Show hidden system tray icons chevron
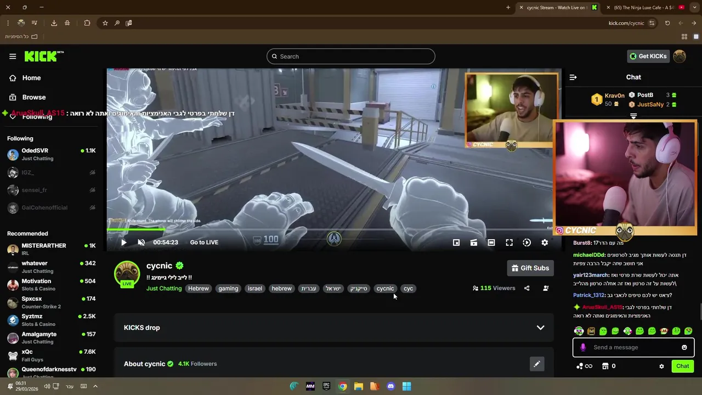 click(95, 386)
